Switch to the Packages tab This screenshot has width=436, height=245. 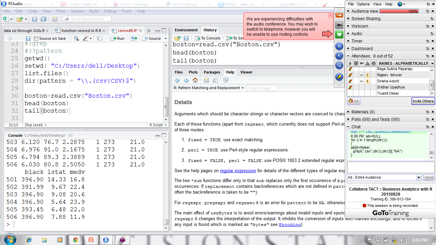point(212,72)
